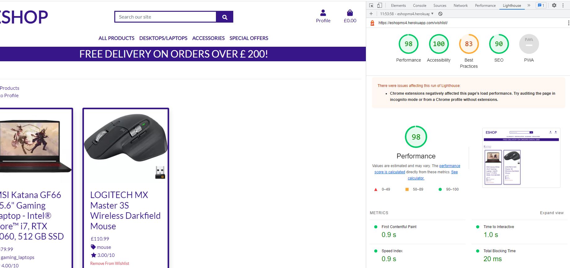Click Remove From Wishlist link
The width and height of the screenshot is (570, 268).
pyautogui.click(x=110, y=264)
